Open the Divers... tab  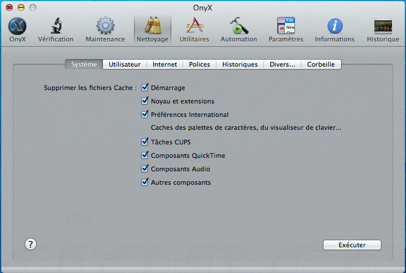pos(282,64)
